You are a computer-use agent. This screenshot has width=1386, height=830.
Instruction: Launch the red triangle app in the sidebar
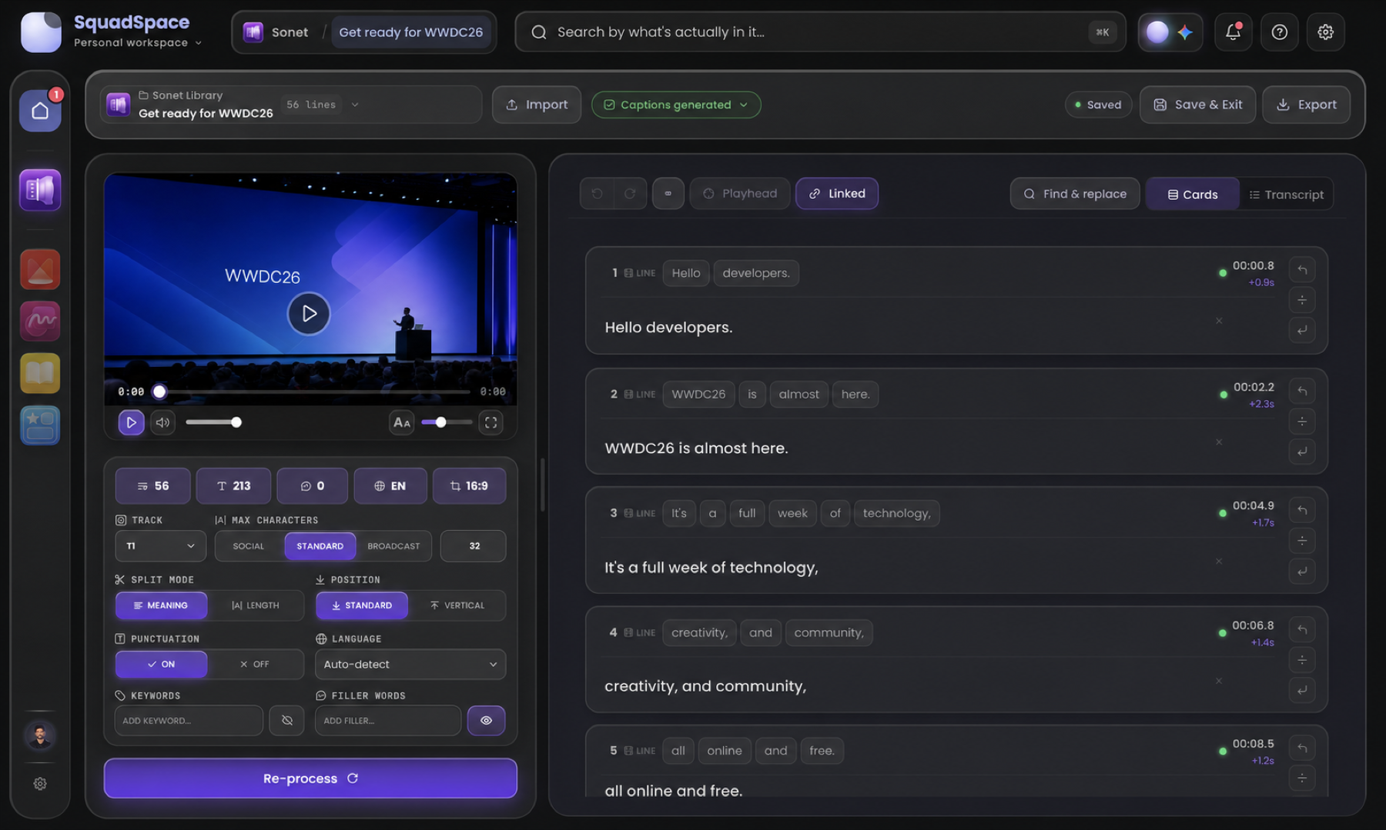[40, 269]
